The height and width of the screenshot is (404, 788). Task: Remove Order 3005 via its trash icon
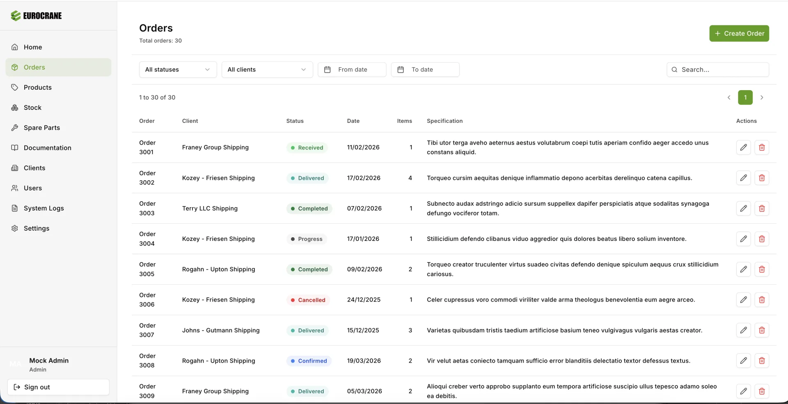pos(762,269)
